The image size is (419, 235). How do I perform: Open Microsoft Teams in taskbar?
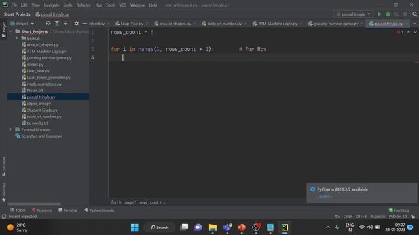click(x=227, y=227)
